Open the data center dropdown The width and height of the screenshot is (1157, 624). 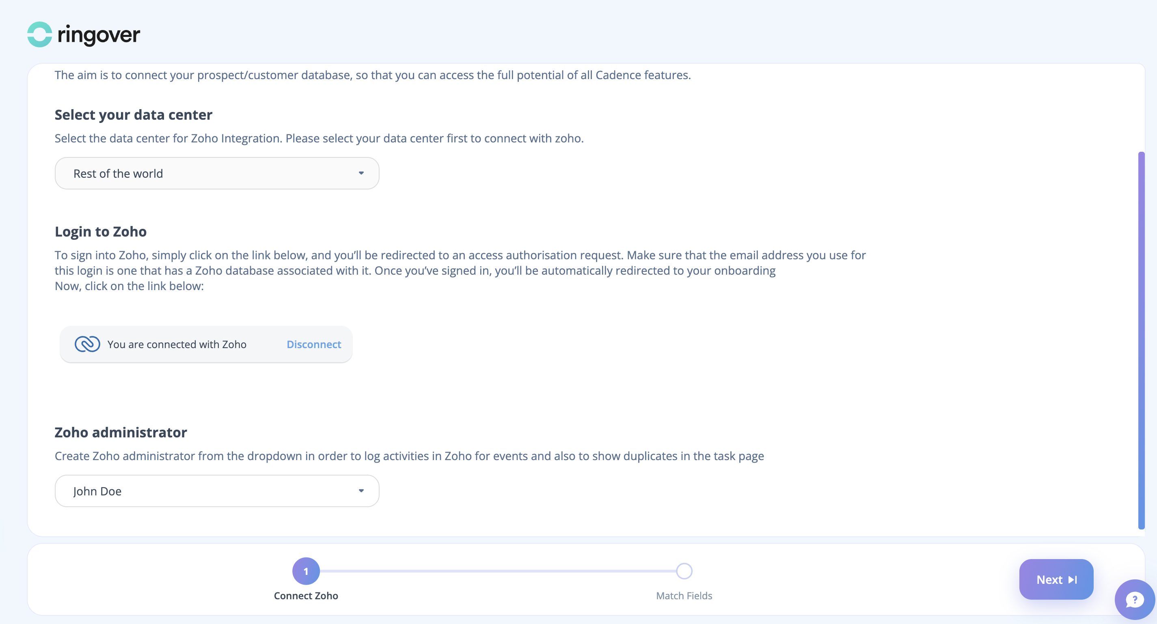(x=217, y=173)
